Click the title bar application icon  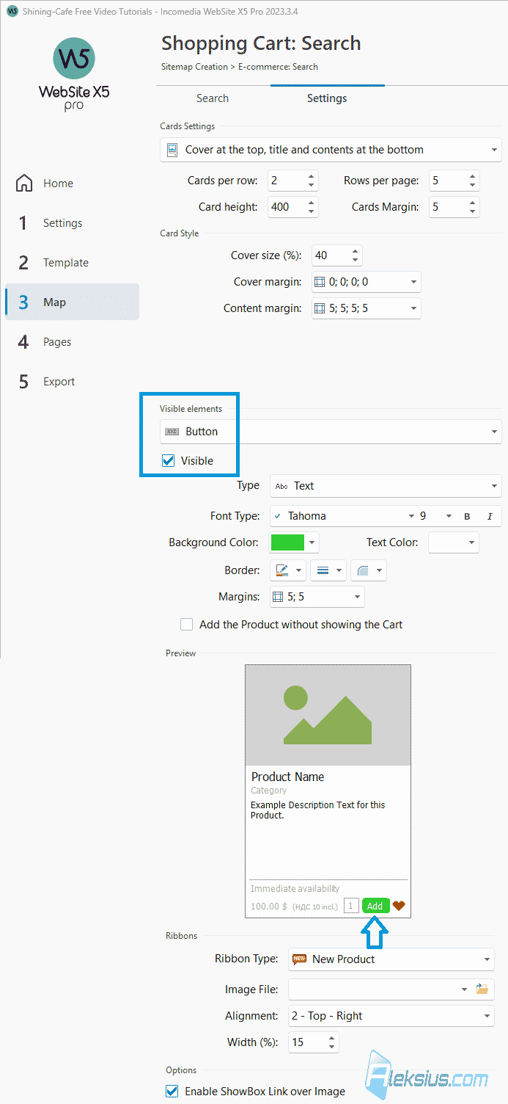pyautogui.click(x=12, y=12)
